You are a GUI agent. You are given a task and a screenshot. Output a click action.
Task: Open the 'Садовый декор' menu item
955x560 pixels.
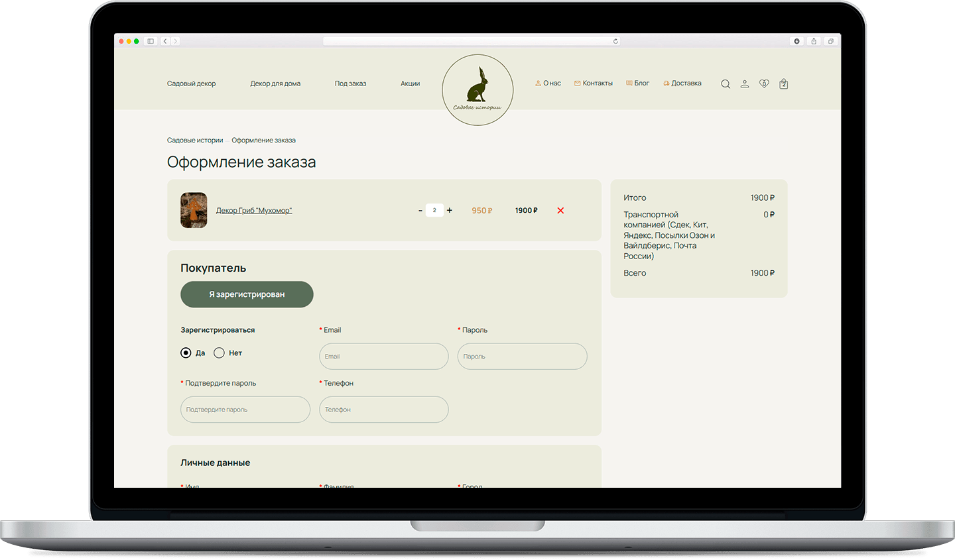(191, 84)
